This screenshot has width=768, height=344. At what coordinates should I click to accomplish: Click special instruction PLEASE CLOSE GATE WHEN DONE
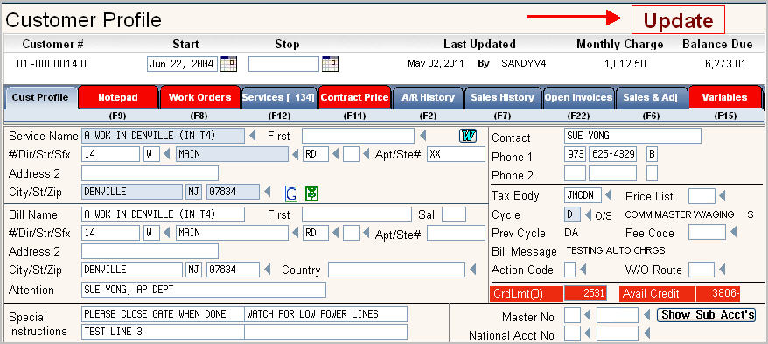point(163,314)
